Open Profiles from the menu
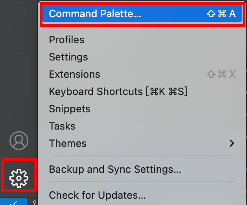 tap(67, 40)
